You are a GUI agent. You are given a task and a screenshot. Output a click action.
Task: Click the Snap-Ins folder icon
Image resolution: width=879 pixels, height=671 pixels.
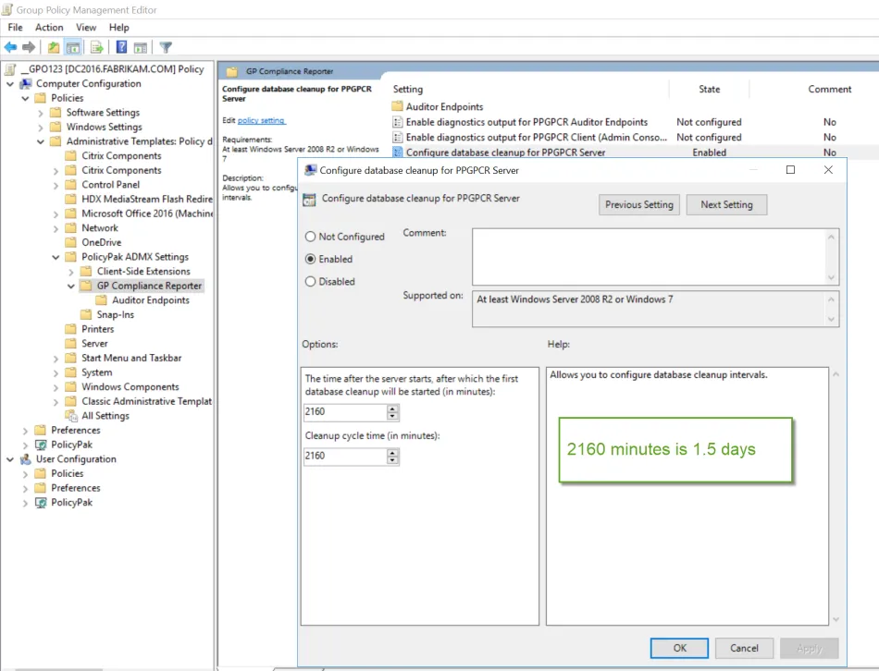[x=86, y=314]
